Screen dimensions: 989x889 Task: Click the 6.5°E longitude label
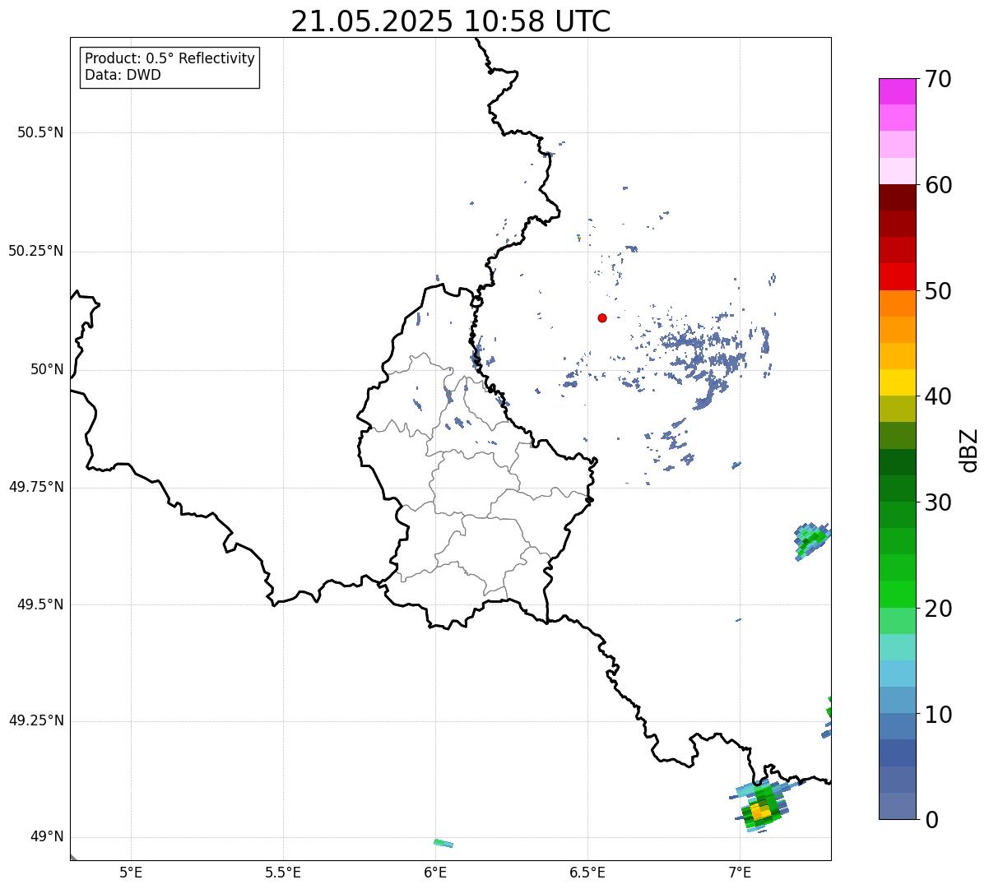point(587,873)
